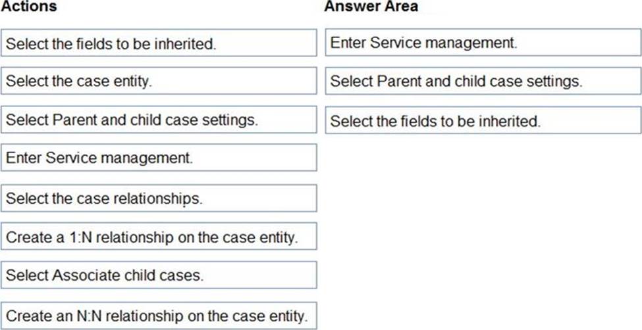Choose 'Enter Service management' in Actions list
Viewport: 642px width, 330px height.
[159, 158]
